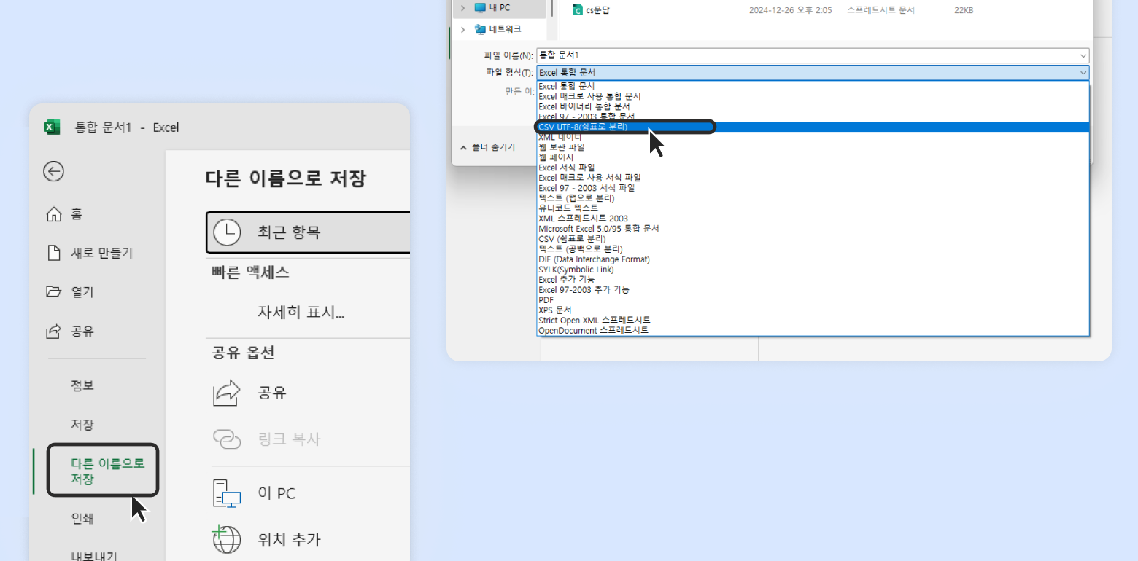Image resolution: width=1138 pixels, height=561 pixels.
Task: Select the 최근 항목 location
Action: [x=308, y=232]
